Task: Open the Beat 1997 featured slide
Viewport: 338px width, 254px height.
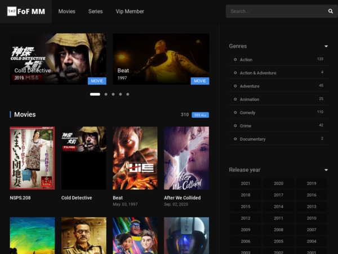Action: [x=161, y=59]
